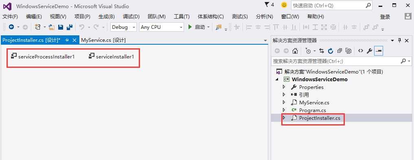Click Sync with Active Document arrows icon

click(322, 51)
